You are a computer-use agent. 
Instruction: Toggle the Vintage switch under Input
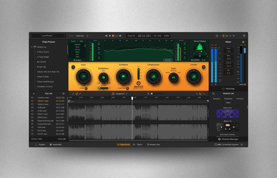tap(86, 88)
